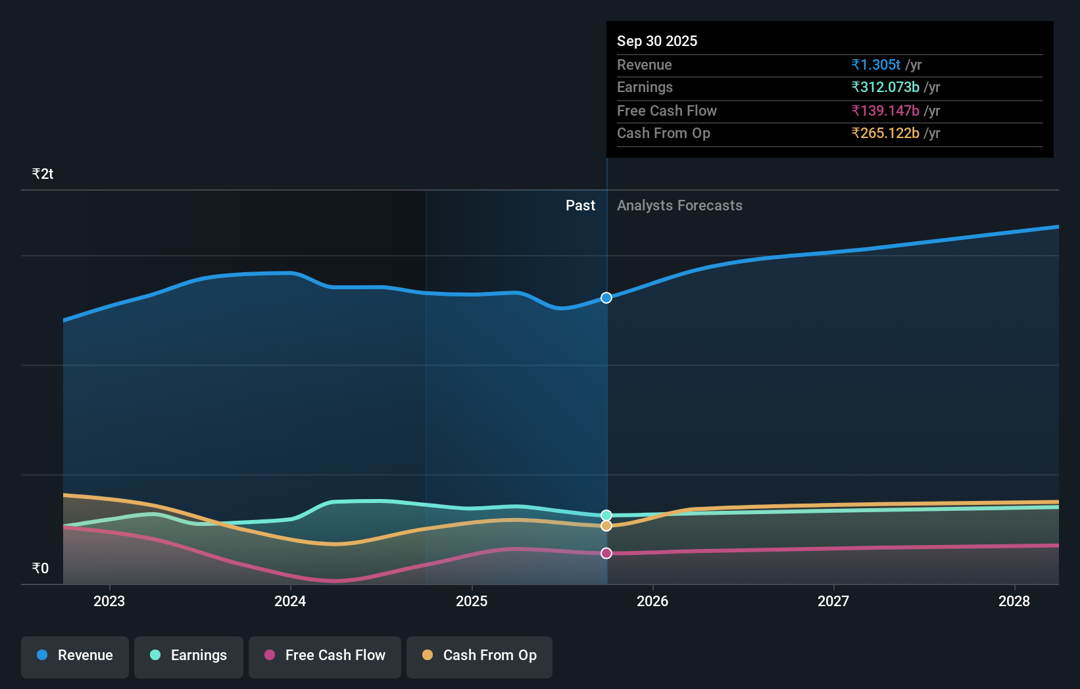Click the vertical date indicator line
Image resolution: width=1080 pixels, height=689 pixels.
tap(606, 394)
